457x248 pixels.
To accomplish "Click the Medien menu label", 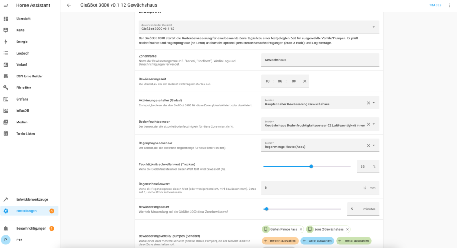I will (21, 122).
